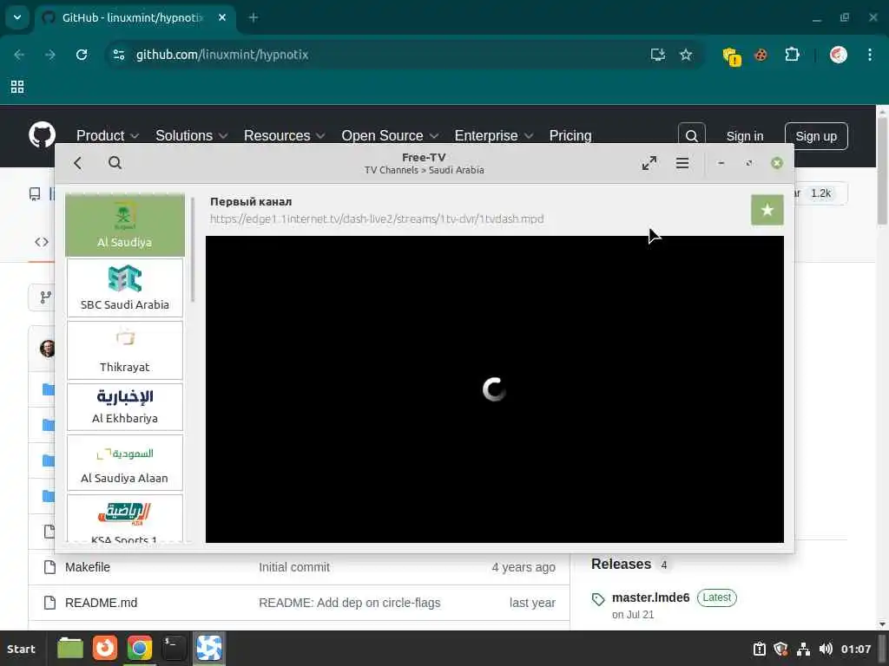Click the Sign up button on GitHub
The image size is (889, 666).
click(816, 136)
